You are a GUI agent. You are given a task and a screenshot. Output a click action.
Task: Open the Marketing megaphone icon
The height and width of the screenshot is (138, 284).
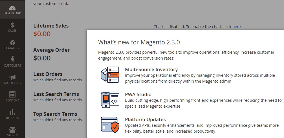click(x=12, y=78)
